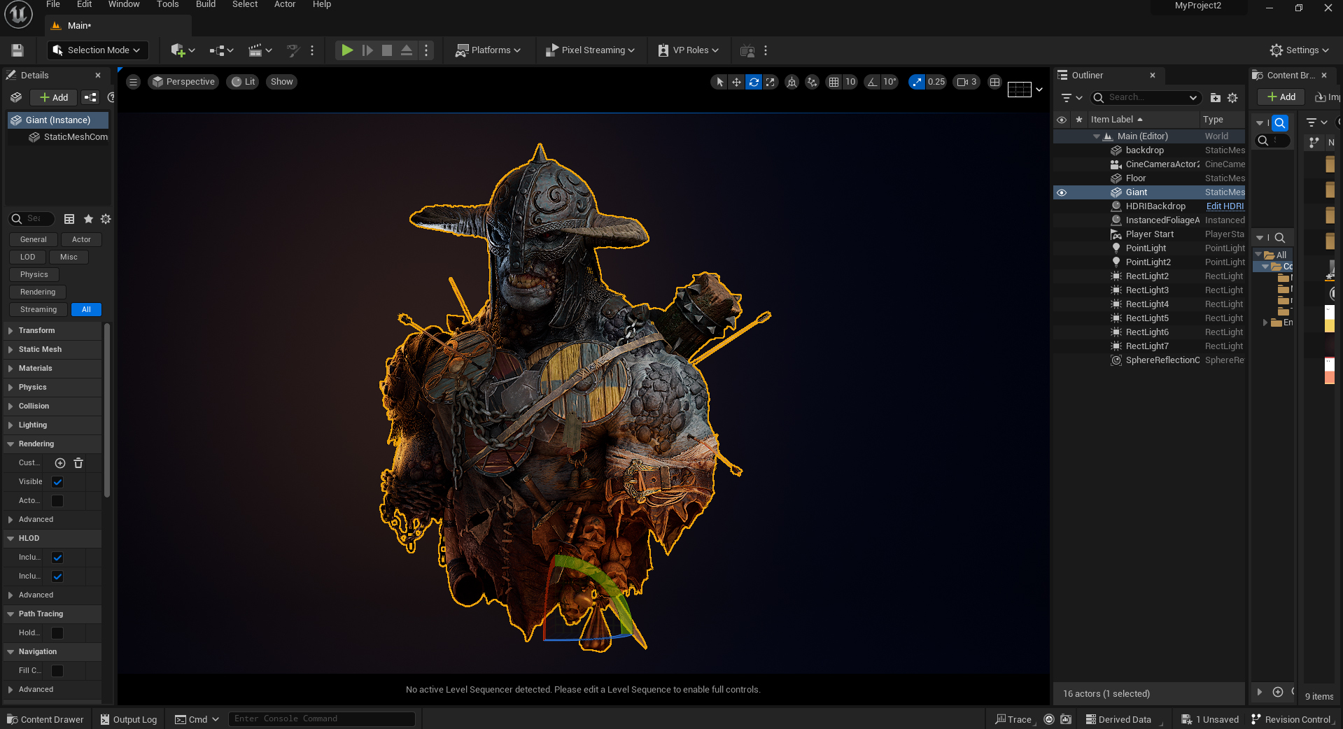This screenshot has height=729, width=1343.
Task: Toggle world/local coordinate system icon
Action: (792, 82)
